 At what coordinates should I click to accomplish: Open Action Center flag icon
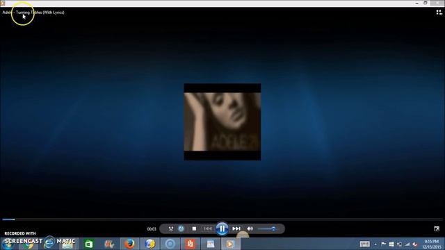[x=383, y=244]
